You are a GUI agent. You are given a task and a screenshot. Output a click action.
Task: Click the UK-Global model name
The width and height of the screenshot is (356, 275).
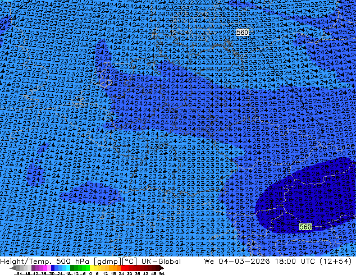coord(161,262)
